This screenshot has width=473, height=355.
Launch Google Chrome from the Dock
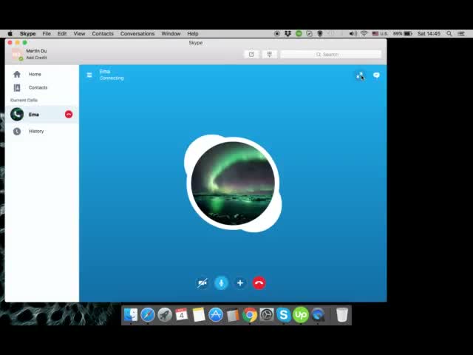pos(250,315)
